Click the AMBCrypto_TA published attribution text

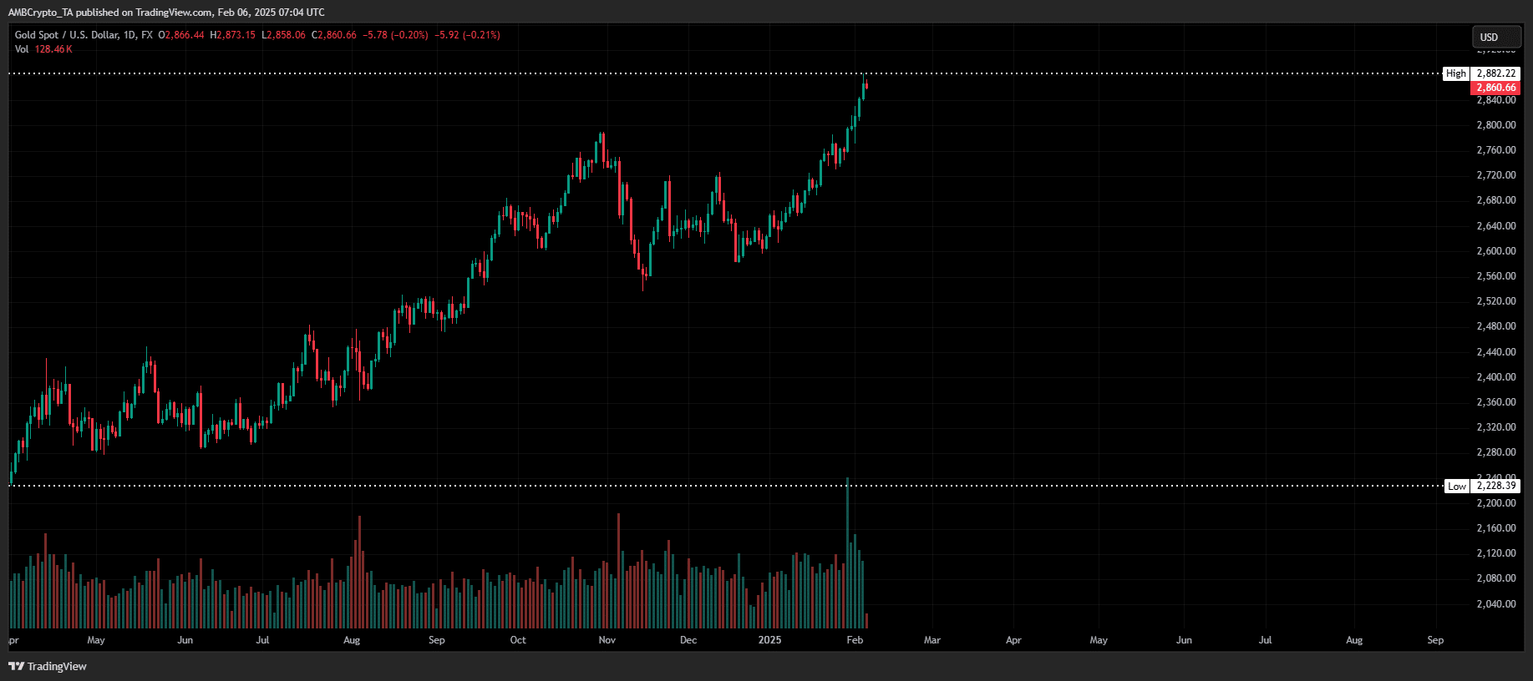pos(166,13)
